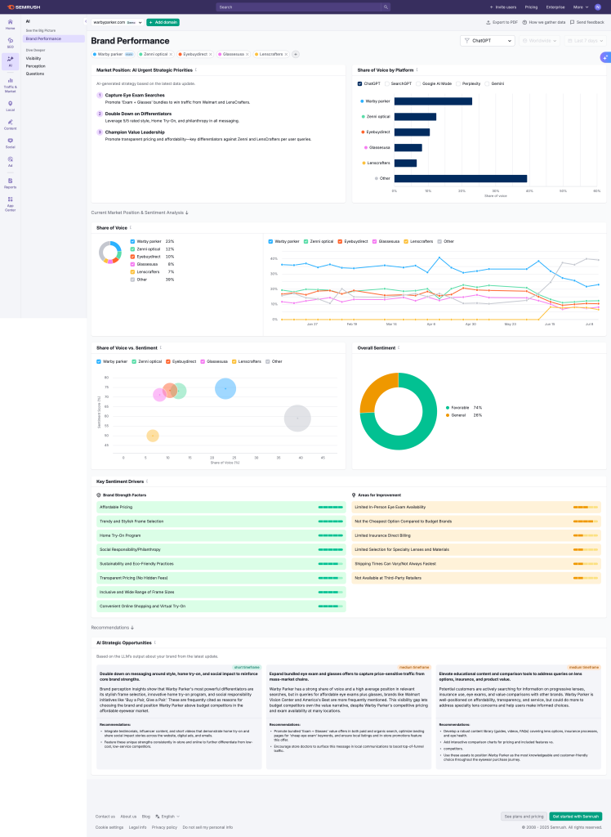
Task: Select Brand Performance in the AI menu
Action: point(54,39)
